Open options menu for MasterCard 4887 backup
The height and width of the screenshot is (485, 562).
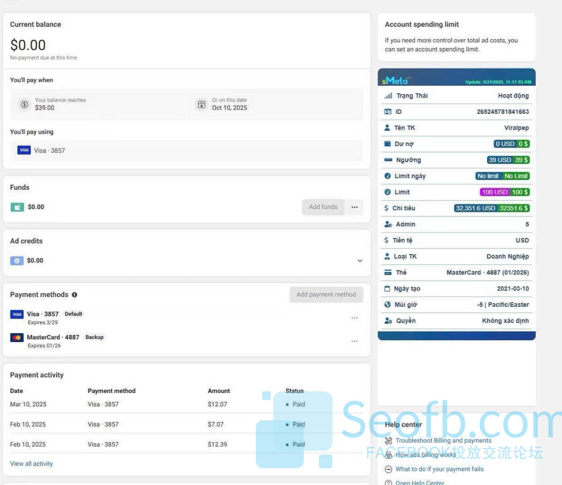[355, 341]
